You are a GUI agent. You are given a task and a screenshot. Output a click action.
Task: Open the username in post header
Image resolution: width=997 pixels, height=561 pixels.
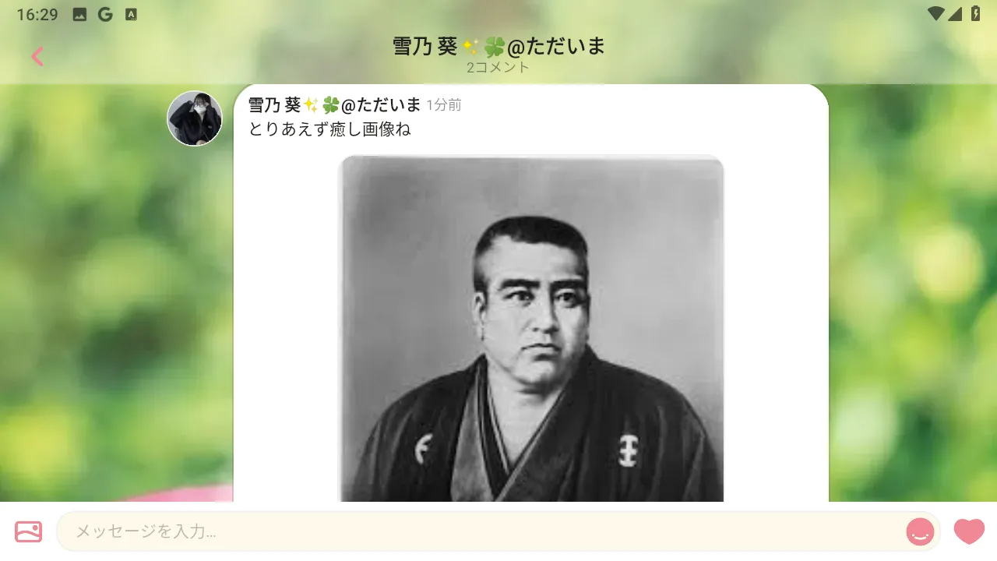coord(335,104)
